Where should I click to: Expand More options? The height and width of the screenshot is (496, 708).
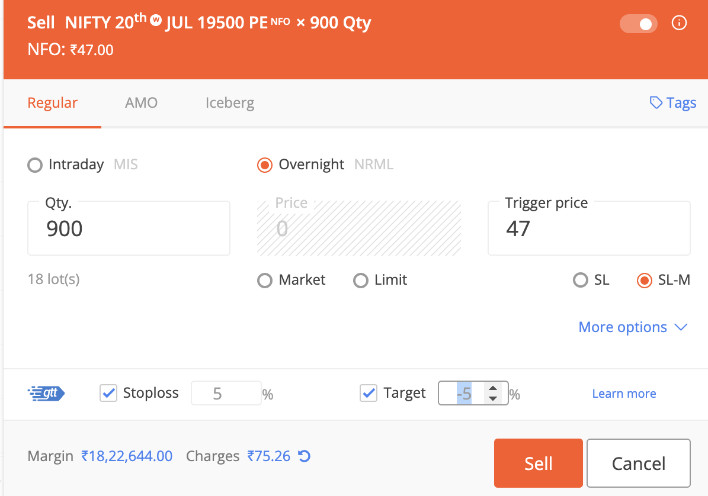[x=633, y=327]
